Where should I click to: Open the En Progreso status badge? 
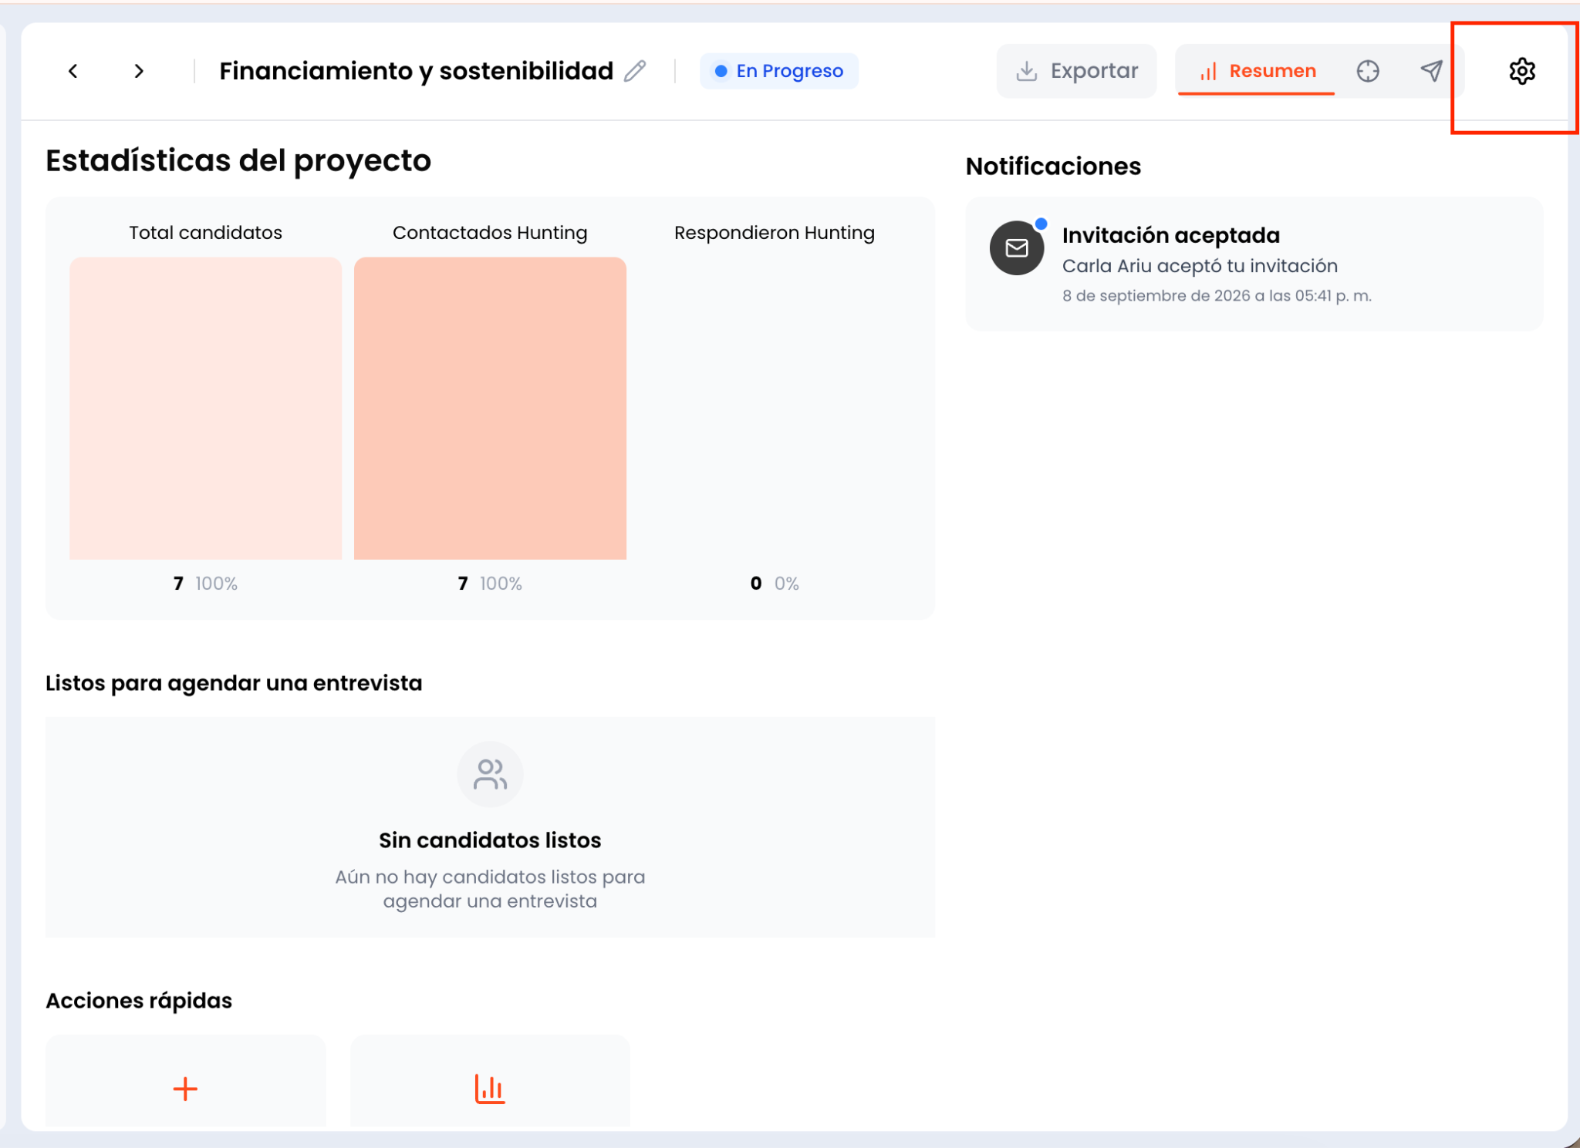pyautogui.click(x=778, y=71)
